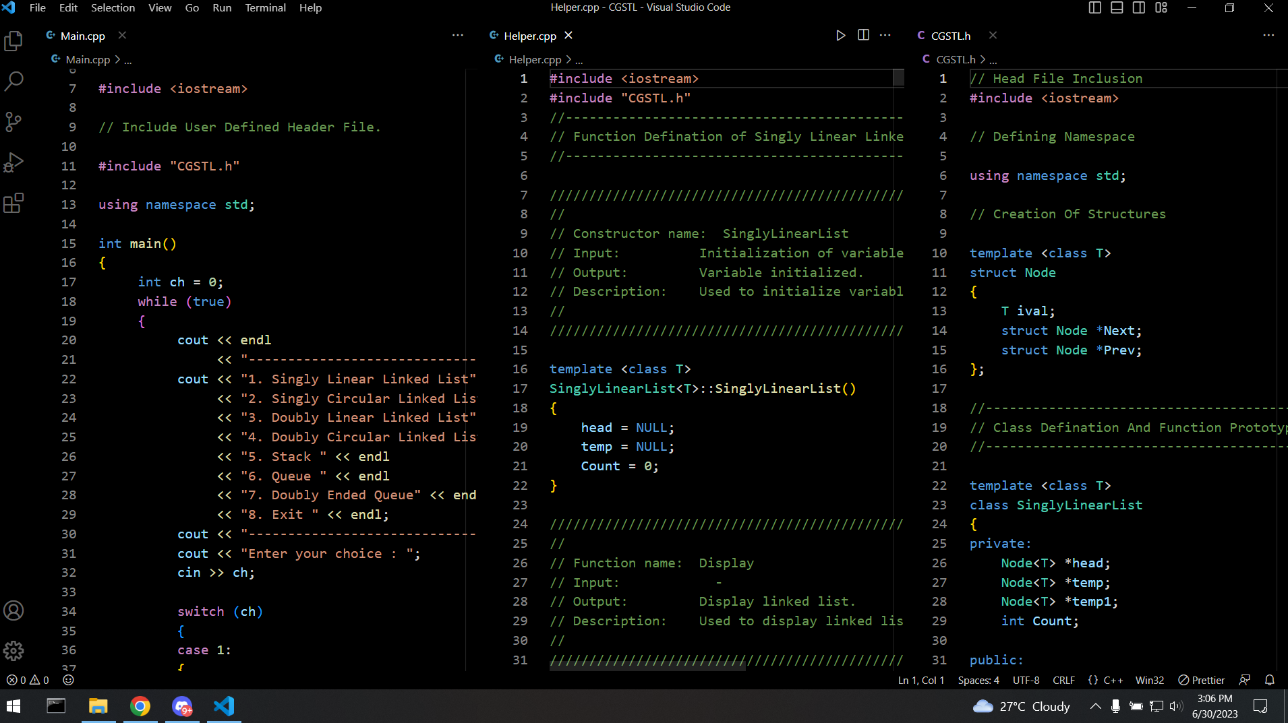
Task: Open the Terminal menu
Action: (x=265, y=8)
